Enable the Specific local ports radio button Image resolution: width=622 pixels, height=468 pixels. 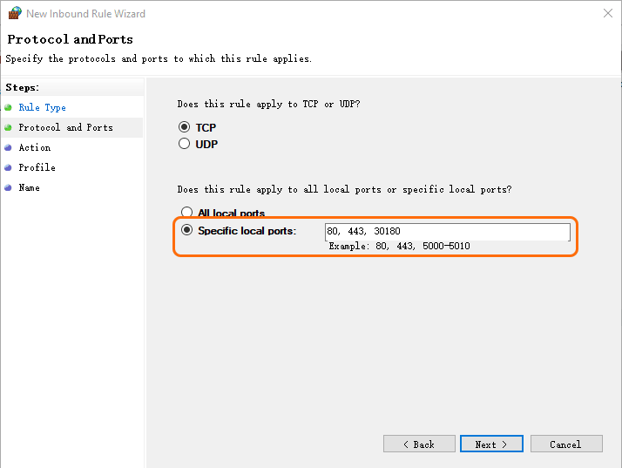point(186,231)
